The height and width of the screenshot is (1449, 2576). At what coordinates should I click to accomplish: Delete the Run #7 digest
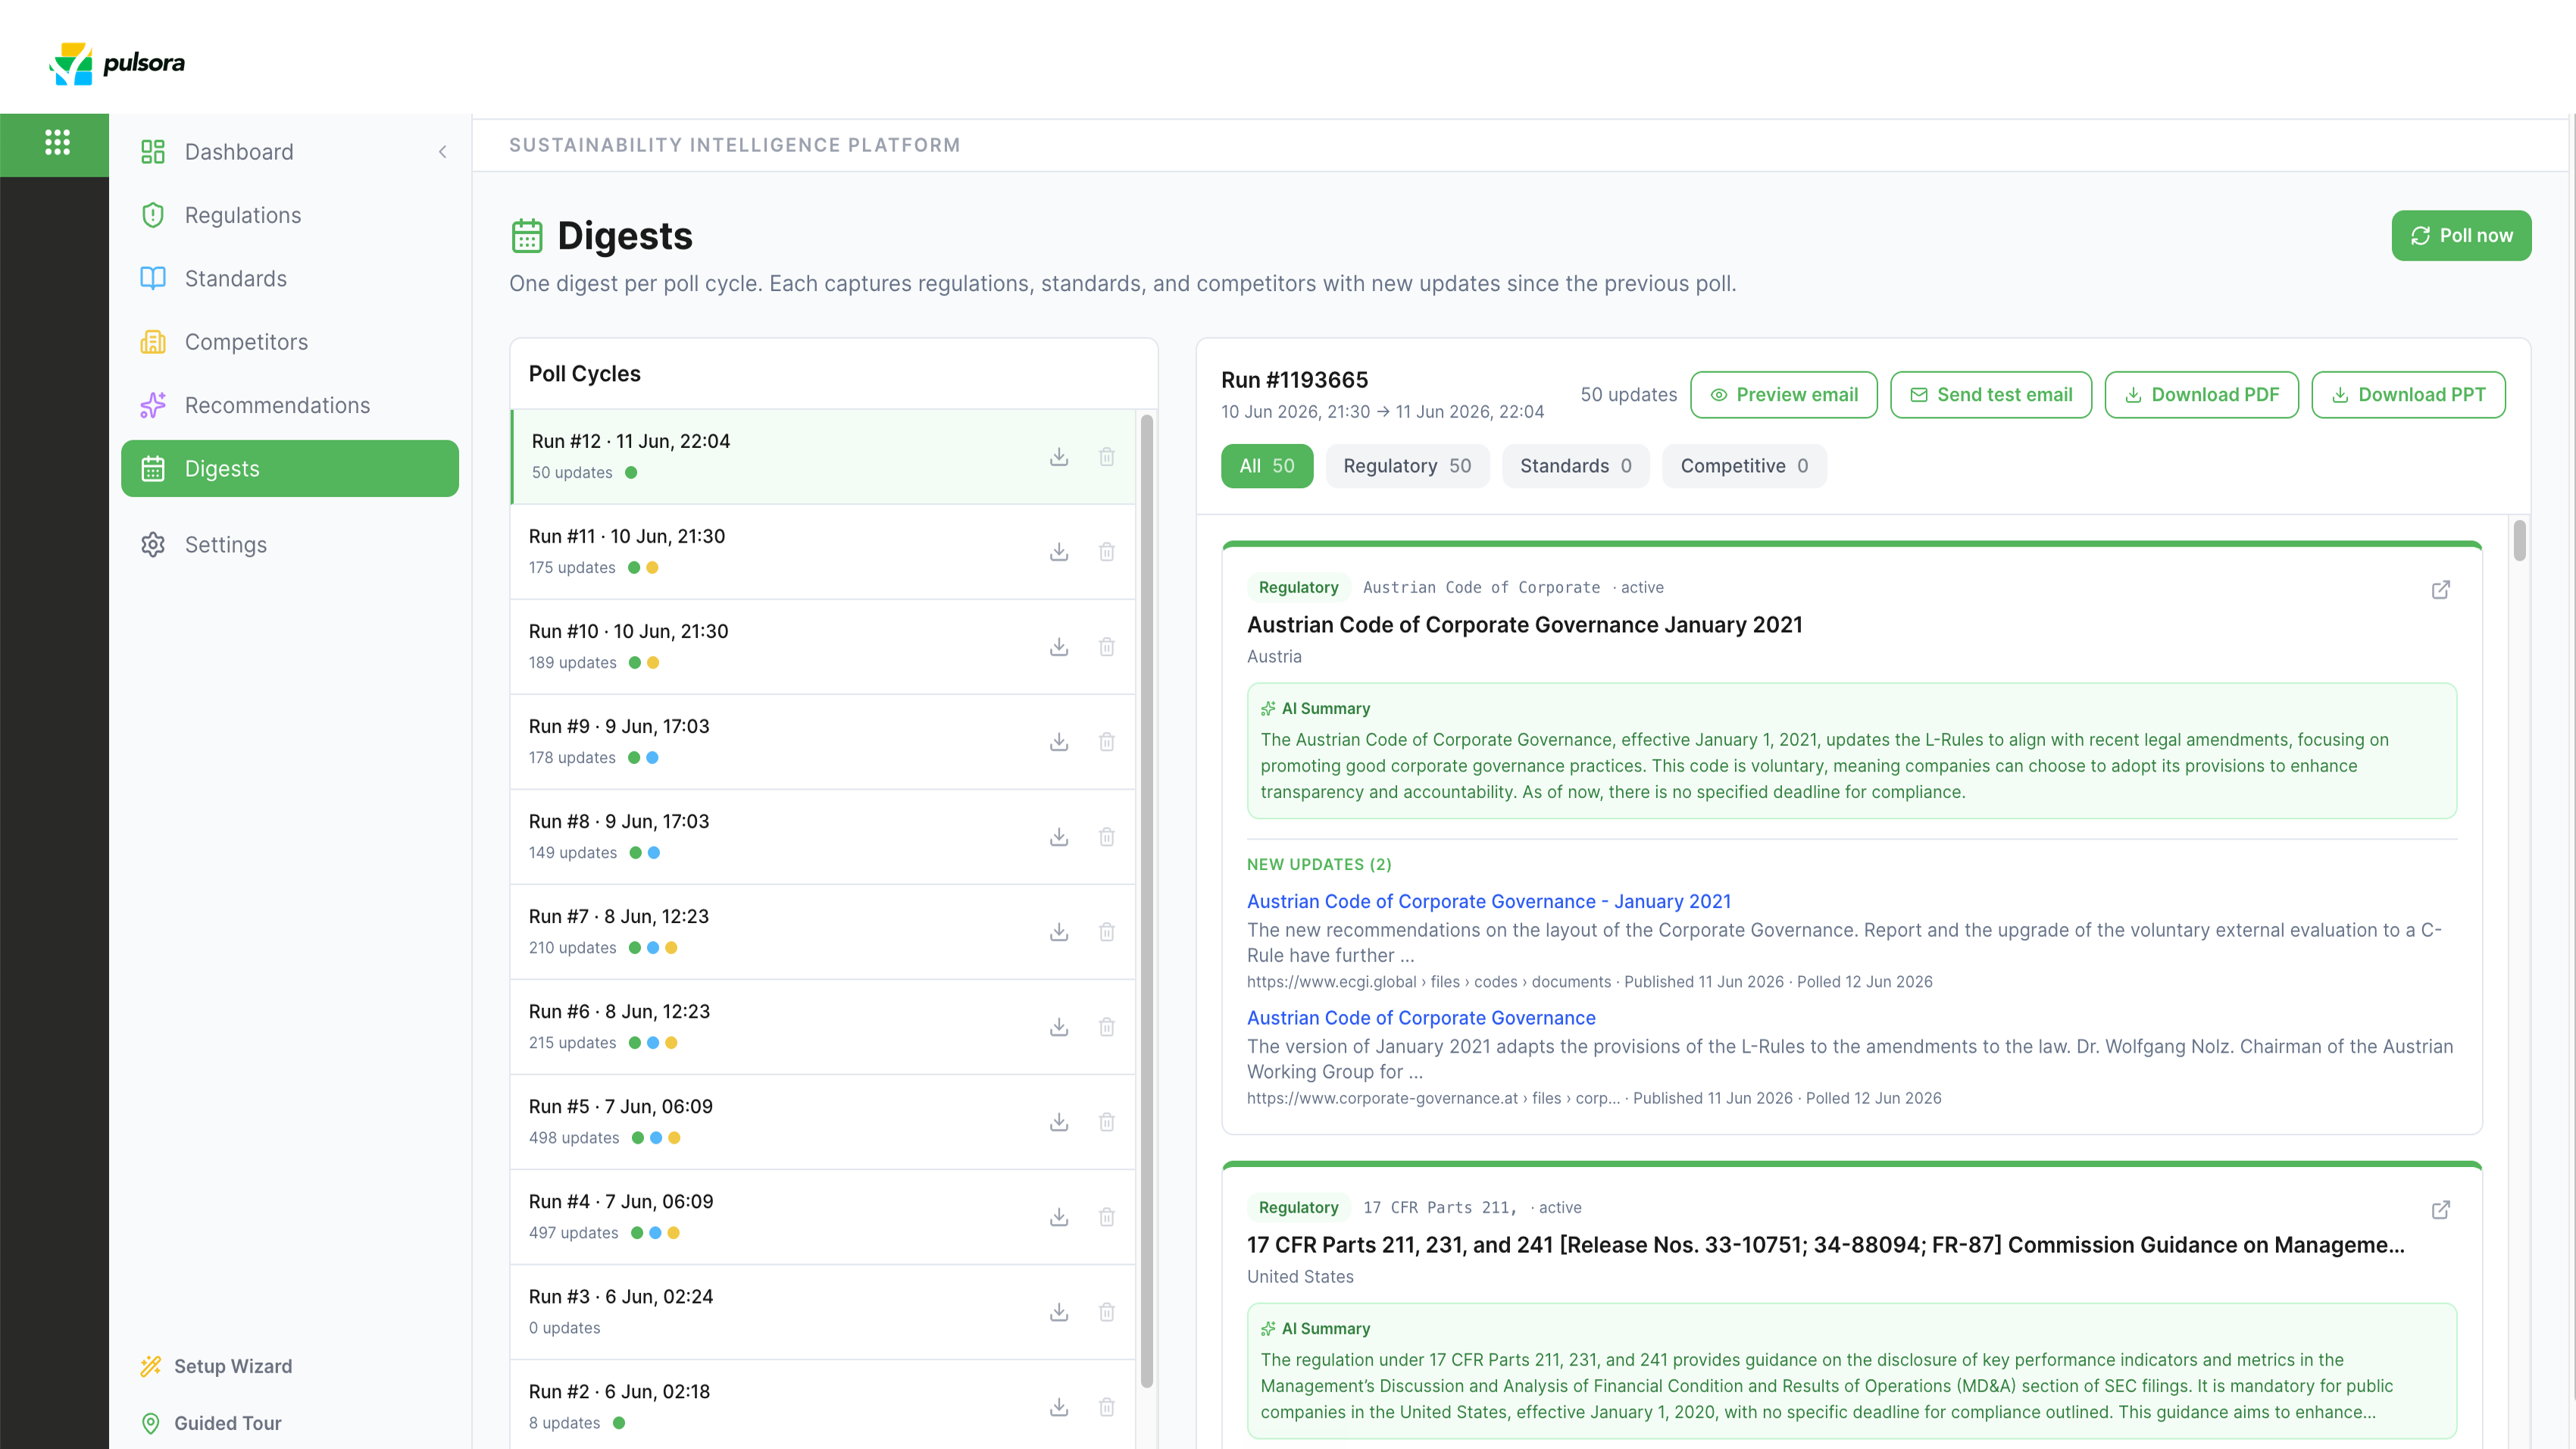pyautogui.click(x=1107, y=932)
